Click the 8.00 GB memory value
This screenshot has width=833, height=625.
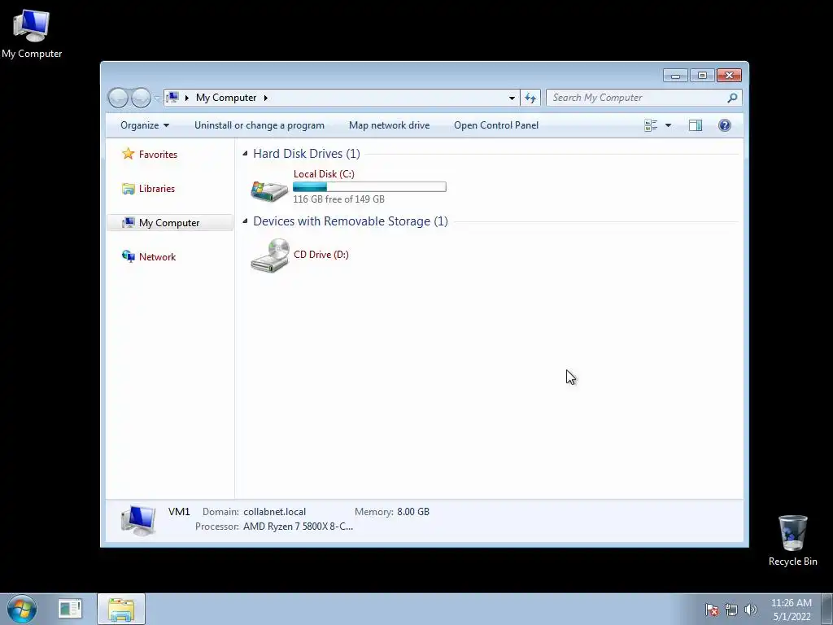coord(413,512)
